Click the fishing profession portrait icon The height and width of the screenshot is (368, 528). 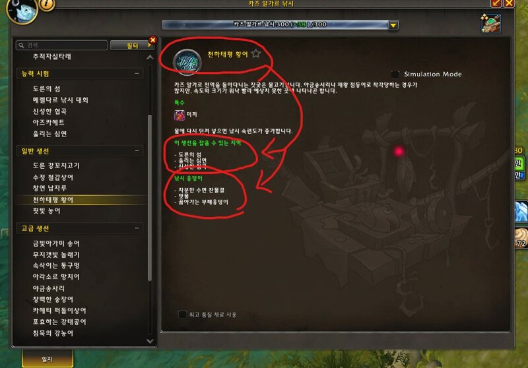pyautogui.click(x=22, y=11)
